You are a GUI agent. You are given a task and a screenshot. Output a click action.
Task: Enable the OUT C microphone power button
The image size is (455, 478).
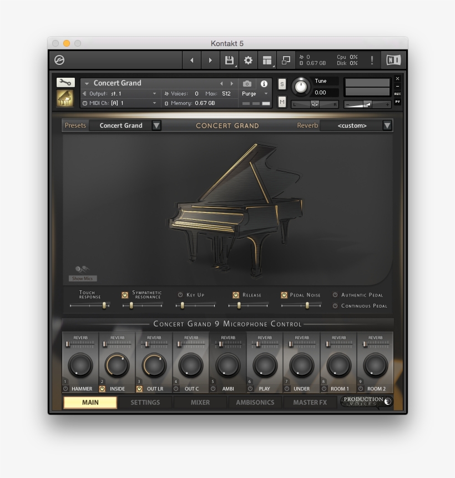click(176, 389)
